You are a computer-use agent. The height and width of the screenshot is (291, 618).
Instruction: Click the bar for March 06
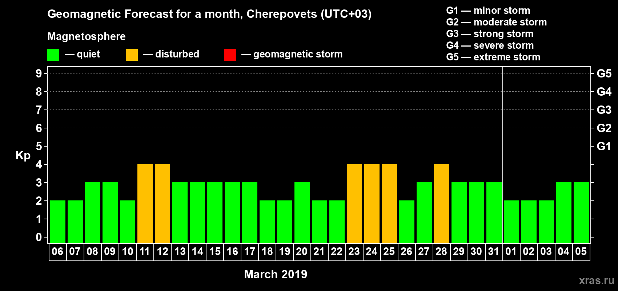58,222
